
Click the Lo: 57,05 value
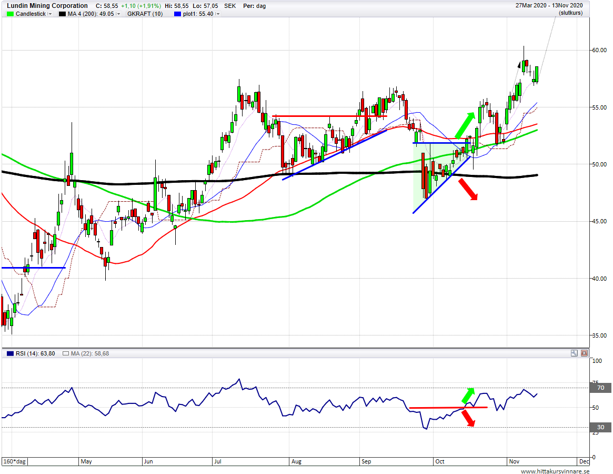(205, 6)
